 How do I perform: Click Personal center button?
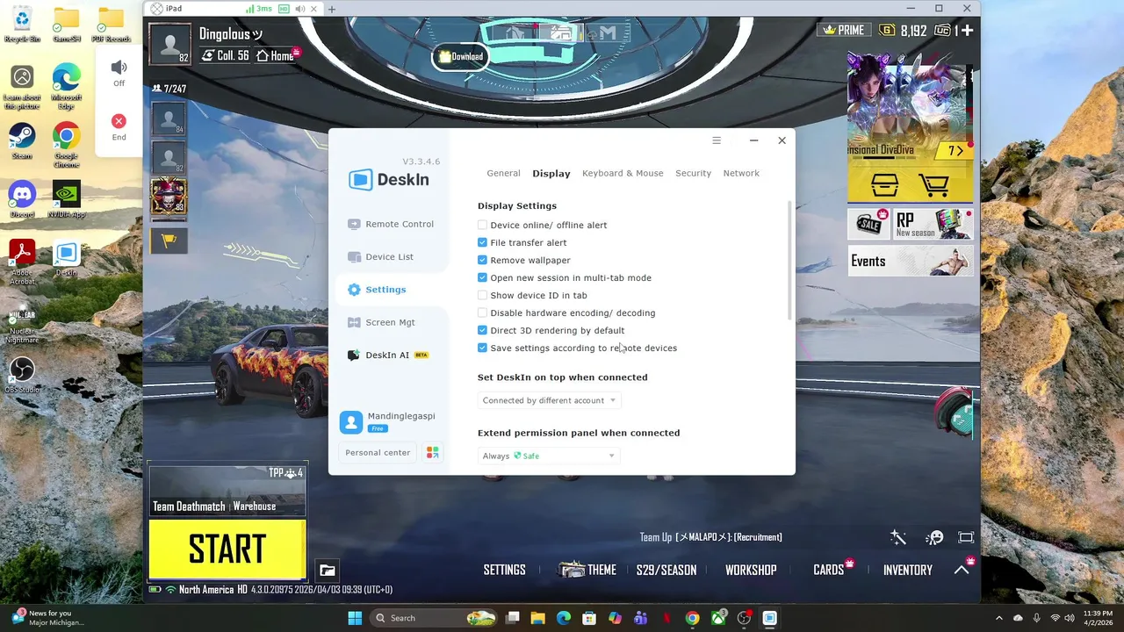pyautogui.click(x=378, y=453)
